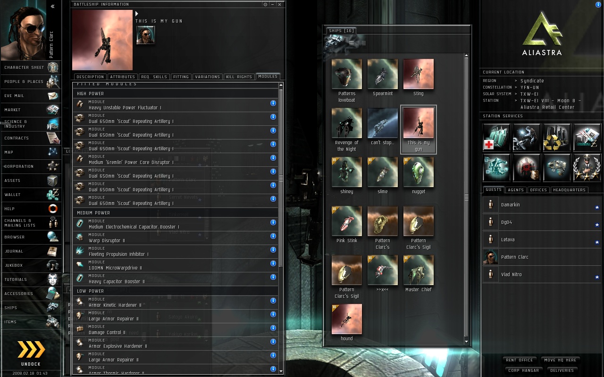Click the ships hangar vertical scrollbar

click(x=466, y=197)
